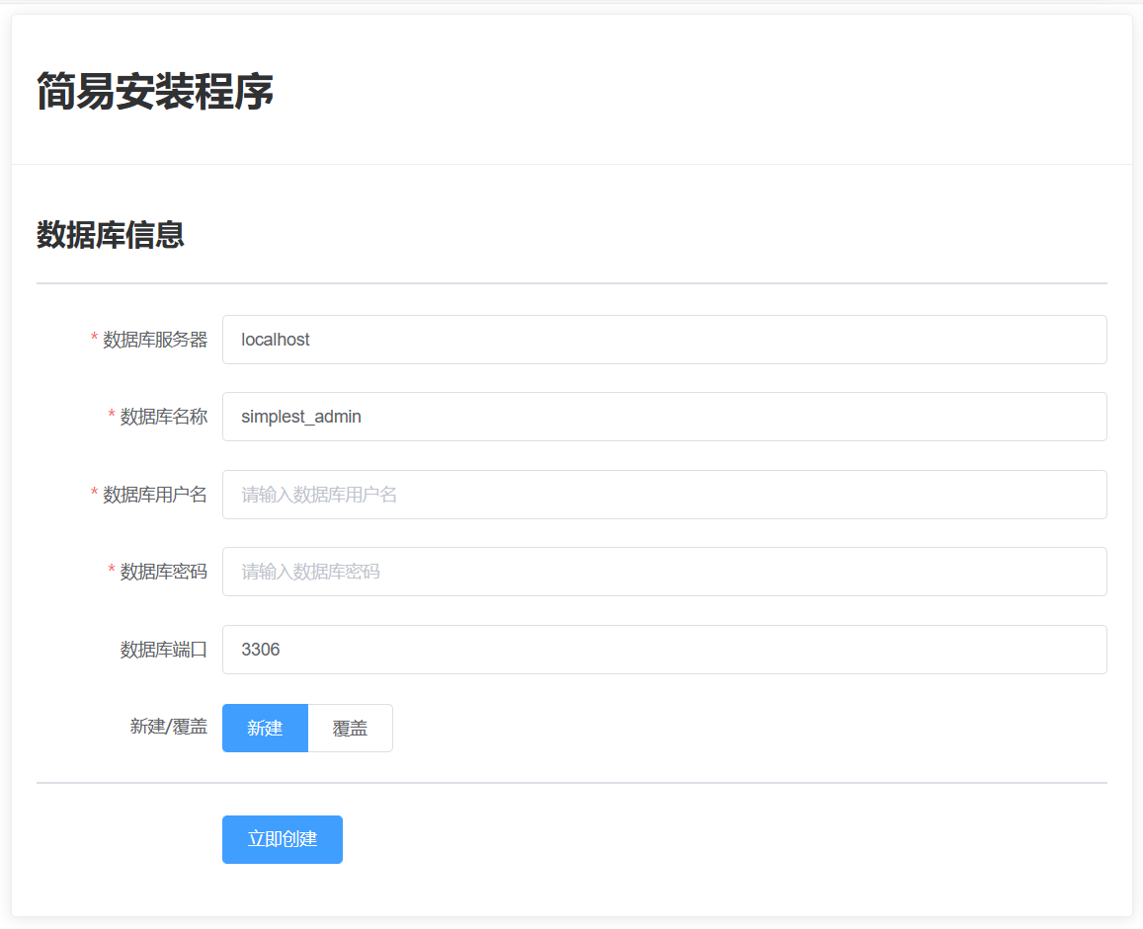Click the required asterisk beside 数据库密码
Screen dimensions: 1143x929
pos(112,572)
